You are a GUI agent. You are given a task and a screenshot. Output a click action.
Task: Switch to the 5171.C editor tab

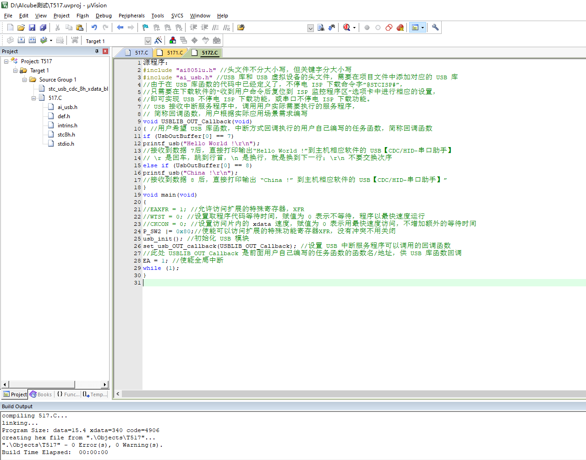pos(170,53)
